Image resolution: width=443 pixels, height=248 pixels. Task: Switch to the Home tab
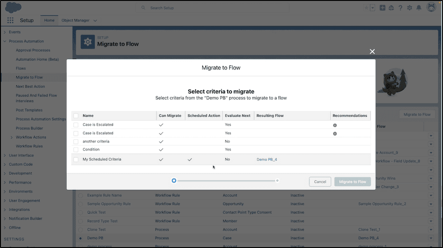[x=49, y=20]
